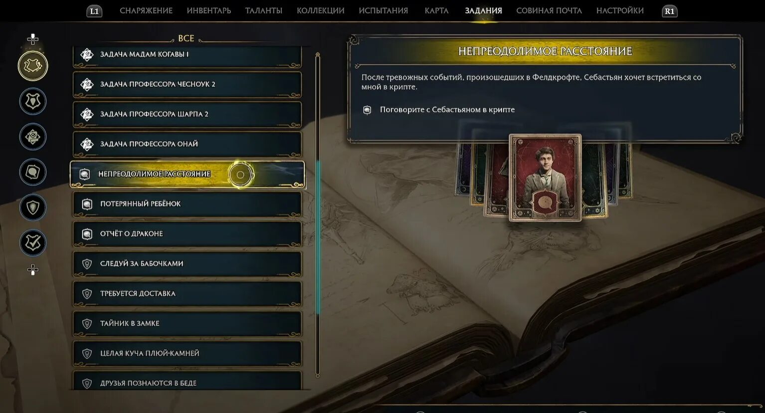Select the Отчёт о драконе quest

(x=188, y=234)
